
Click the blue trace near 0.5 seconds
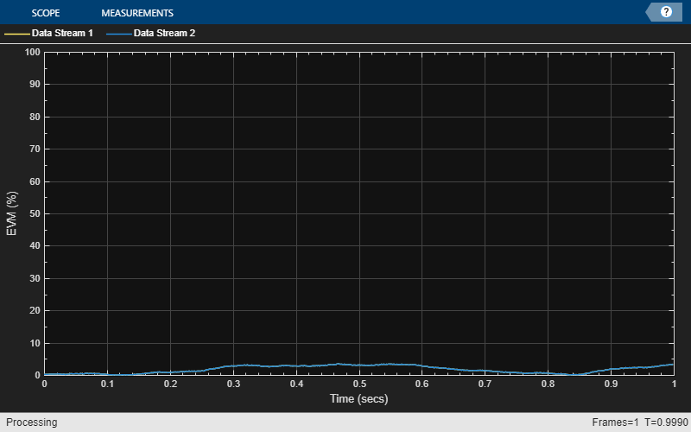click(358, 365)
